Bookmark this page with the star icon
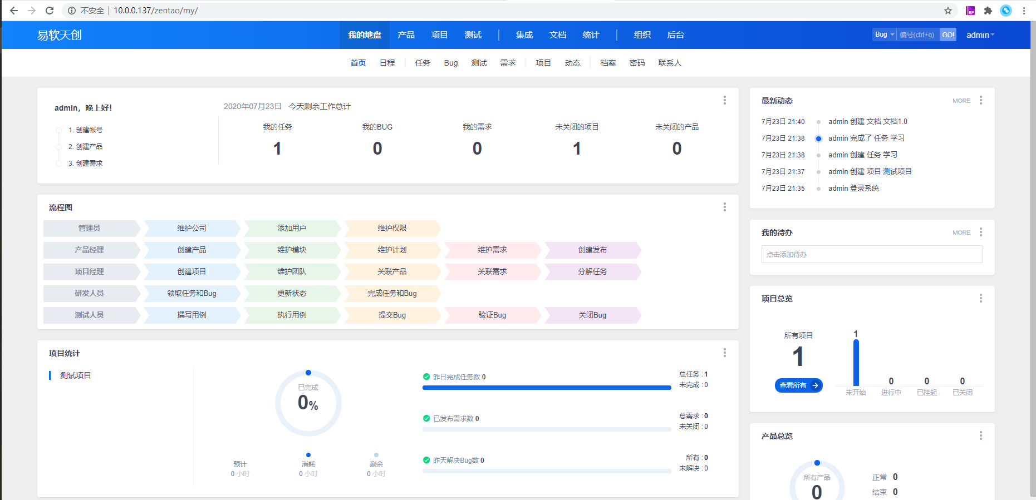 tap(948, 11)
